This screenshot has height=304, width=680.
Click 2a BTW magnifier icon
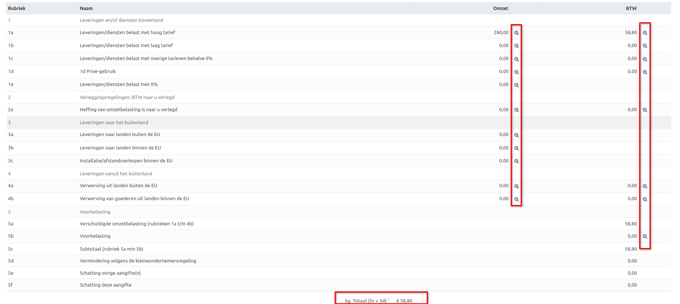pos(645,110)
